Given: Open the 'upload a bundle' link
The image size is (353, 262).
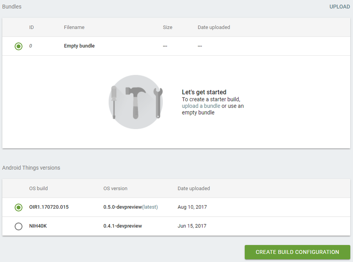Looking at the screenshot, I should tap(201, 106).
